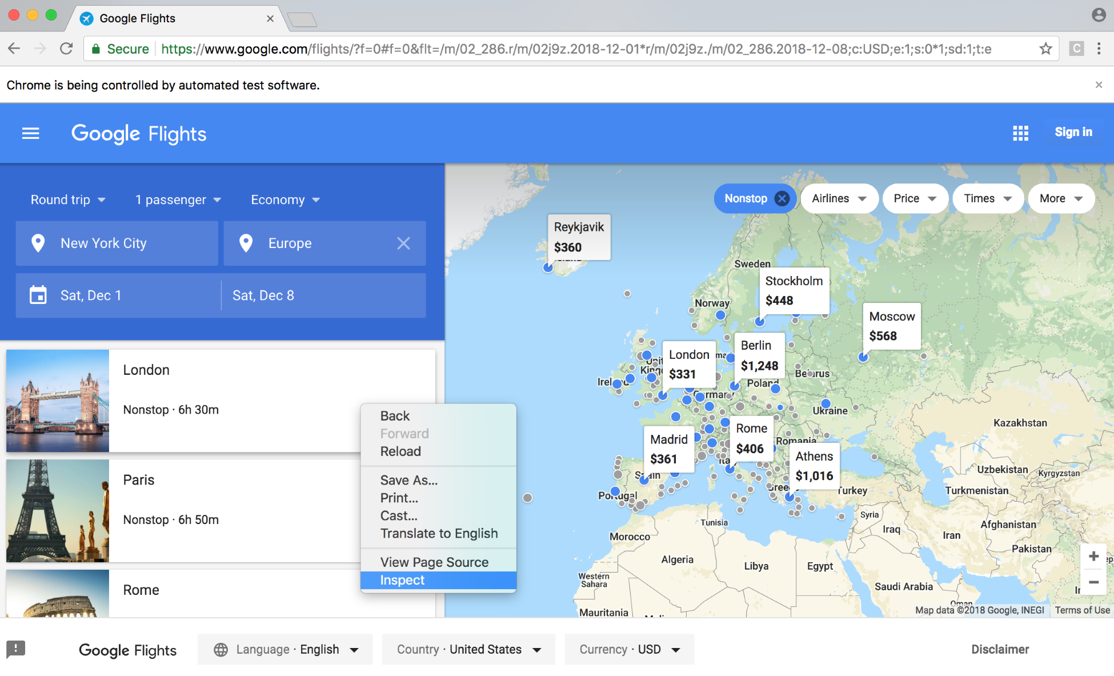Change Currency USD setting

coord(630,649)
